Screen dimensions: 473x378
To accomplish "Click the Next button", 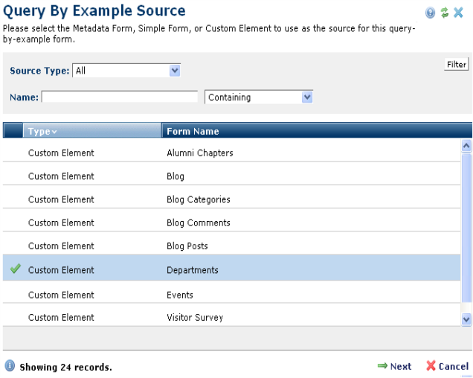I will pos(394,366).
